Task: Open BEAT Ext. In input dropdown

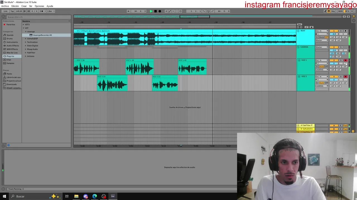Action: tap(322, 31)
